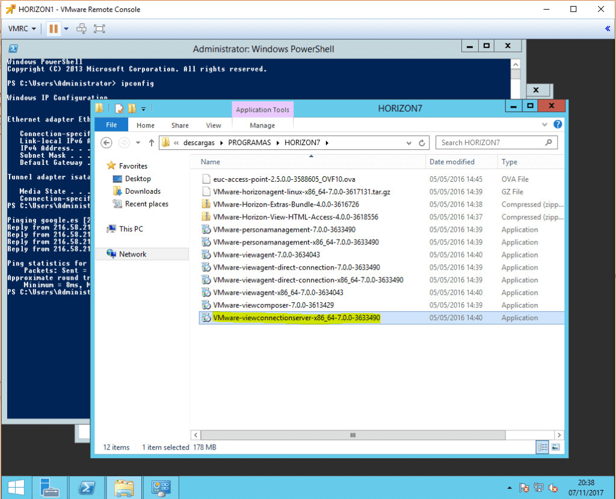Screen dimensions: 616x499
Task: Open Windows PowerShell from the taskbar
Action: pyautogui.click(x=87, y=488)
